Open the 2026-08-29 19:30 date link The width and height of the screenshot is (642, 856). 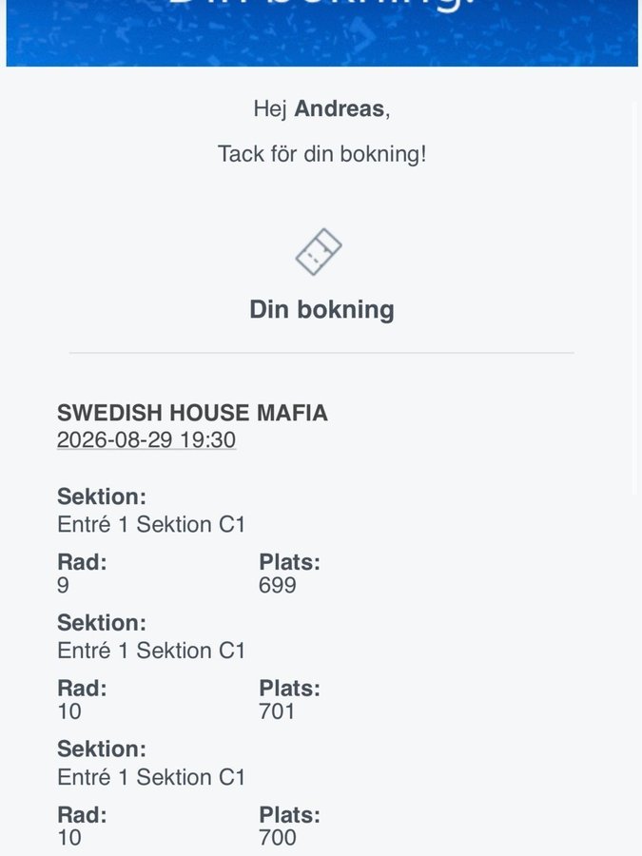point(146,440)
